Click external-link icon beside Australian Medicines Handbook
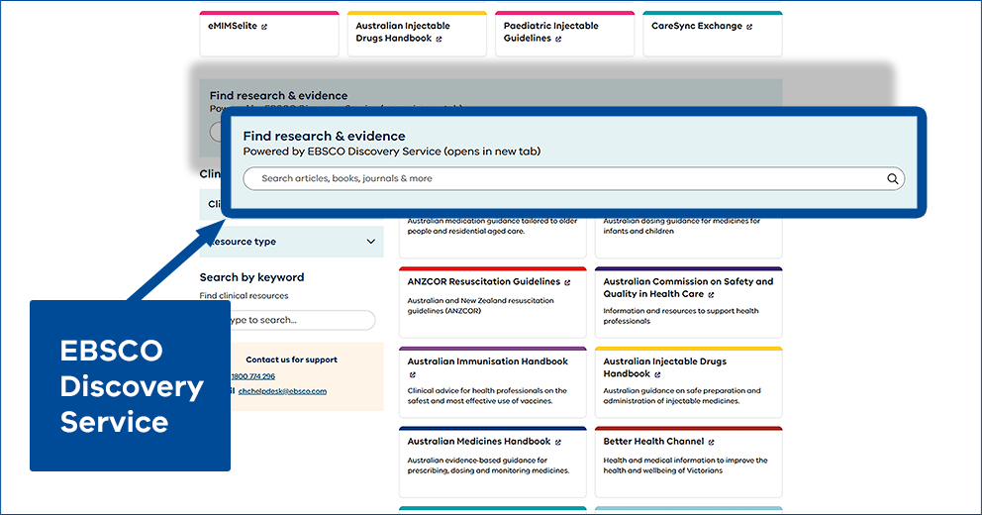The width and height of the screenshot is (982, 515). [558, 443]
